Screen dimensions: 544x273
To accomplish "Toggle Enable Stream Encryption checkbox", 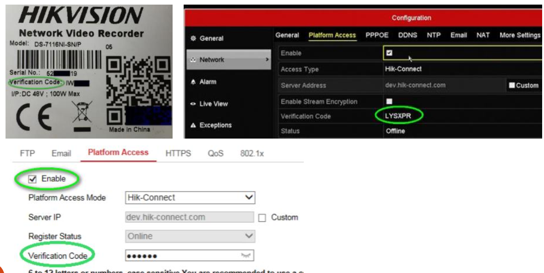I will 389,101.
